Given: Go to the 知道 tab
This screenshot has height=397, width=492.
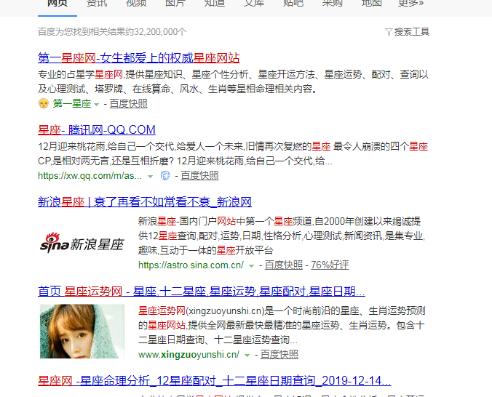Looking at the screenshot, I should click(214, 3).
